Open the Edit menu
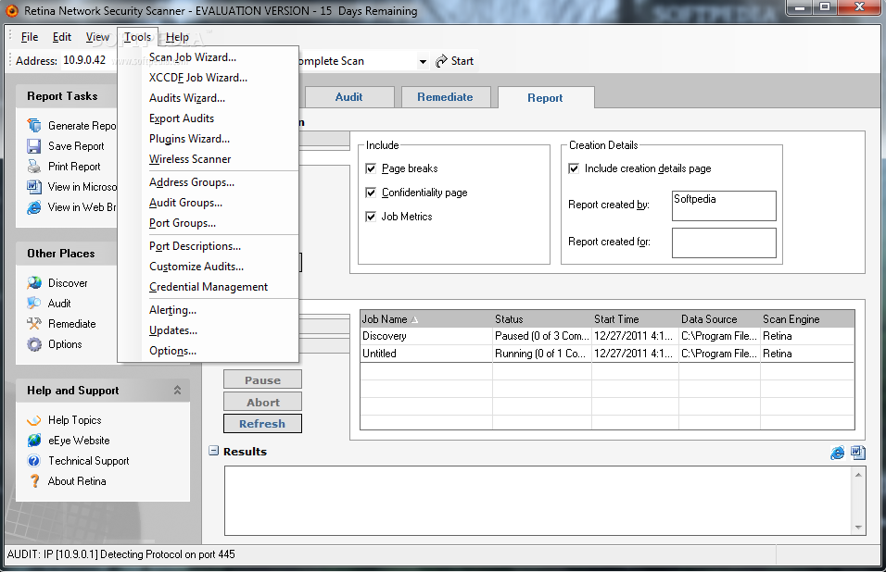 click(x=61, y=37)
